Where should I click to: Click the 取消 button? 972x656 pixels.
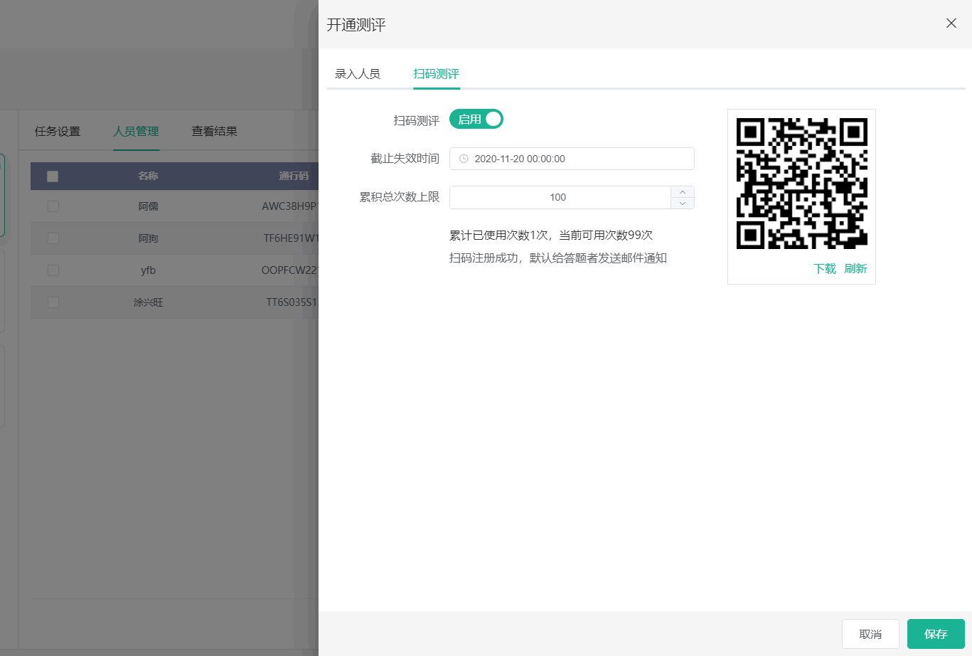pos(870,634)
